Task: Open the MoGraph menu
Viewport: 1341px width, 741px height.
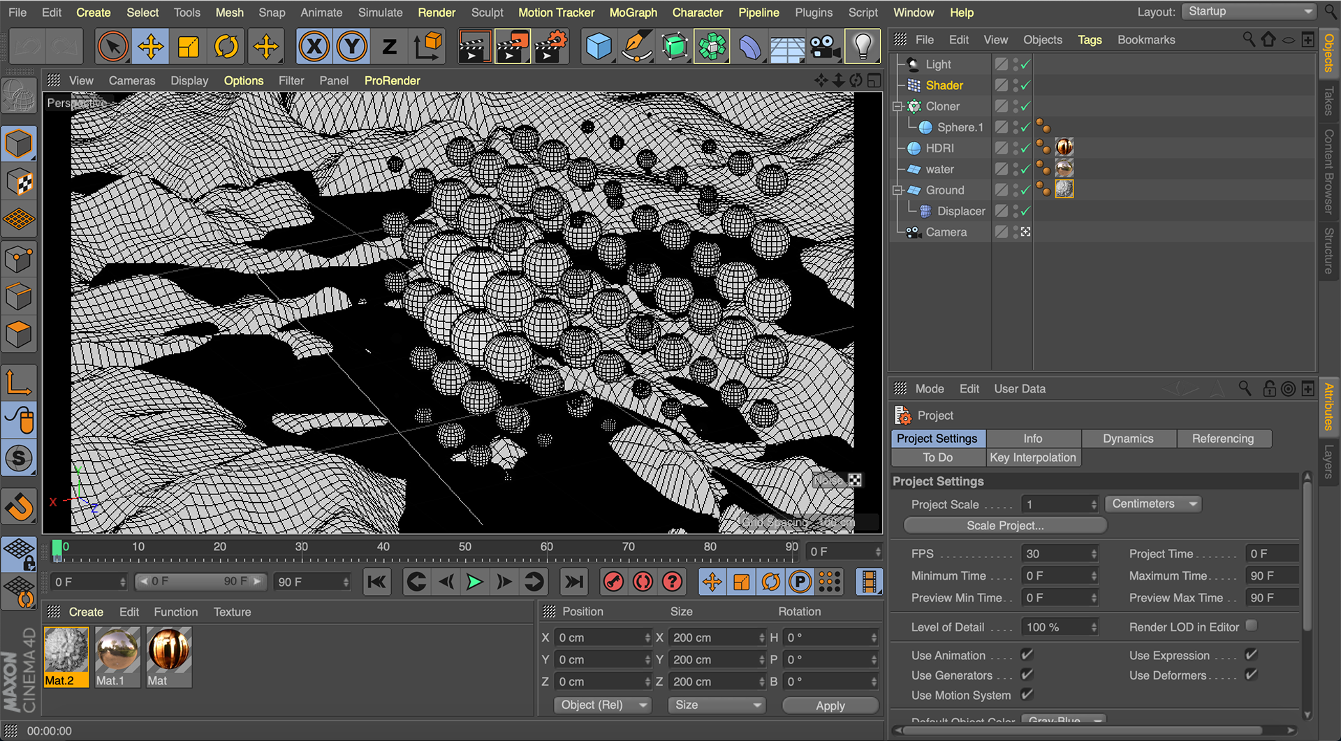Action: click(633, 13)
